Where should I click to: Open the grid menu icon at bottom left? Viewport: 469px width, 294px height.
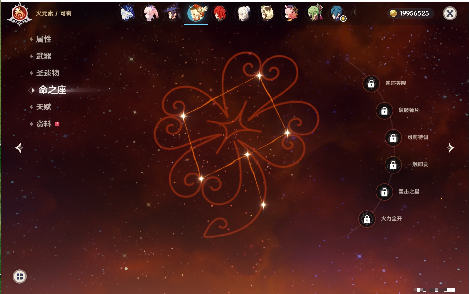point(19,276)
